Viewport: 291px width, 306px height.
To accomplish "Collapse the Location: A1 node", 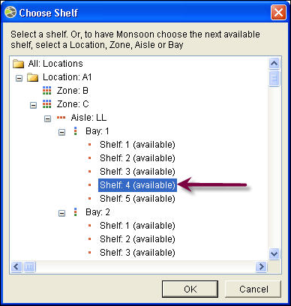I will click(19, 78).
